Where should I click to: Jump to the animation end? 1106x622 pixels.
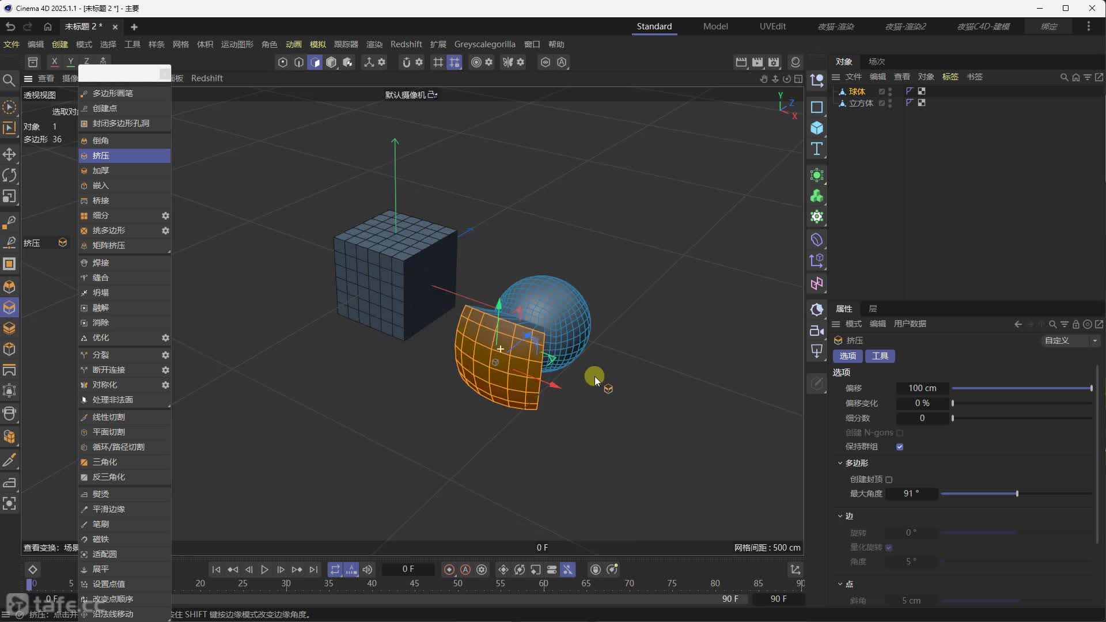pyautogui.click(x=313, y=570)
